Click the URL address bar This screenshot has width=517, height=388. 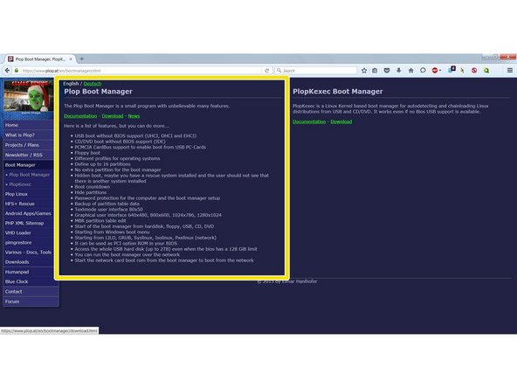tap(141, 71)
